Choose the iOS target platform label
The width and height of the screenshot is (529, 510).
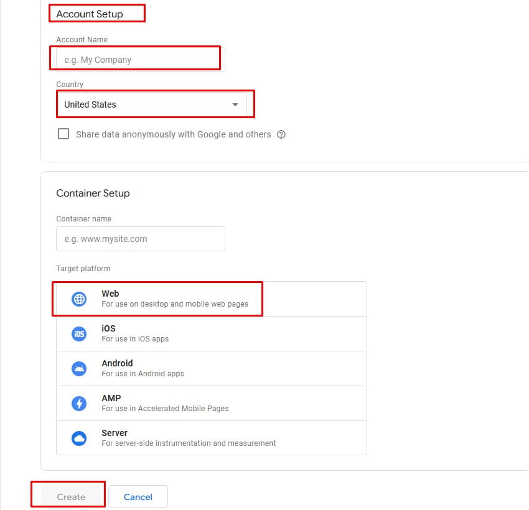(108, 328)
